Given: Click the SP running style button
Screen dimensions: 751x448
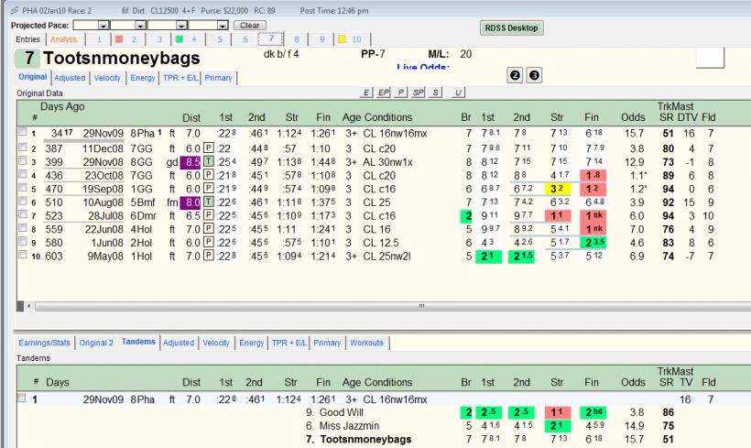Looking at the screenshot, I should 419,93.
